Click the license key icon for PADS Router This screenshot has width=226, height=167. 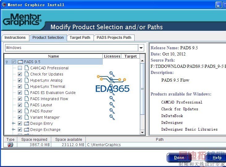tap(112, 111)
